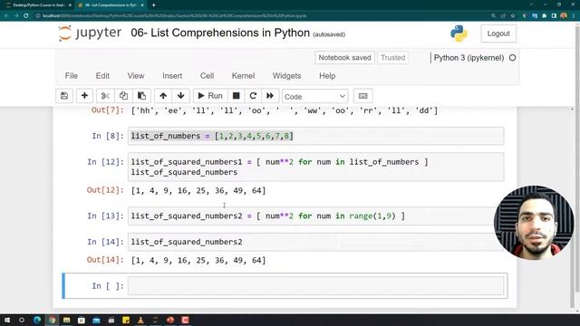Rename the notebook title 06- List Comprehensions

[x=220, y=33]
